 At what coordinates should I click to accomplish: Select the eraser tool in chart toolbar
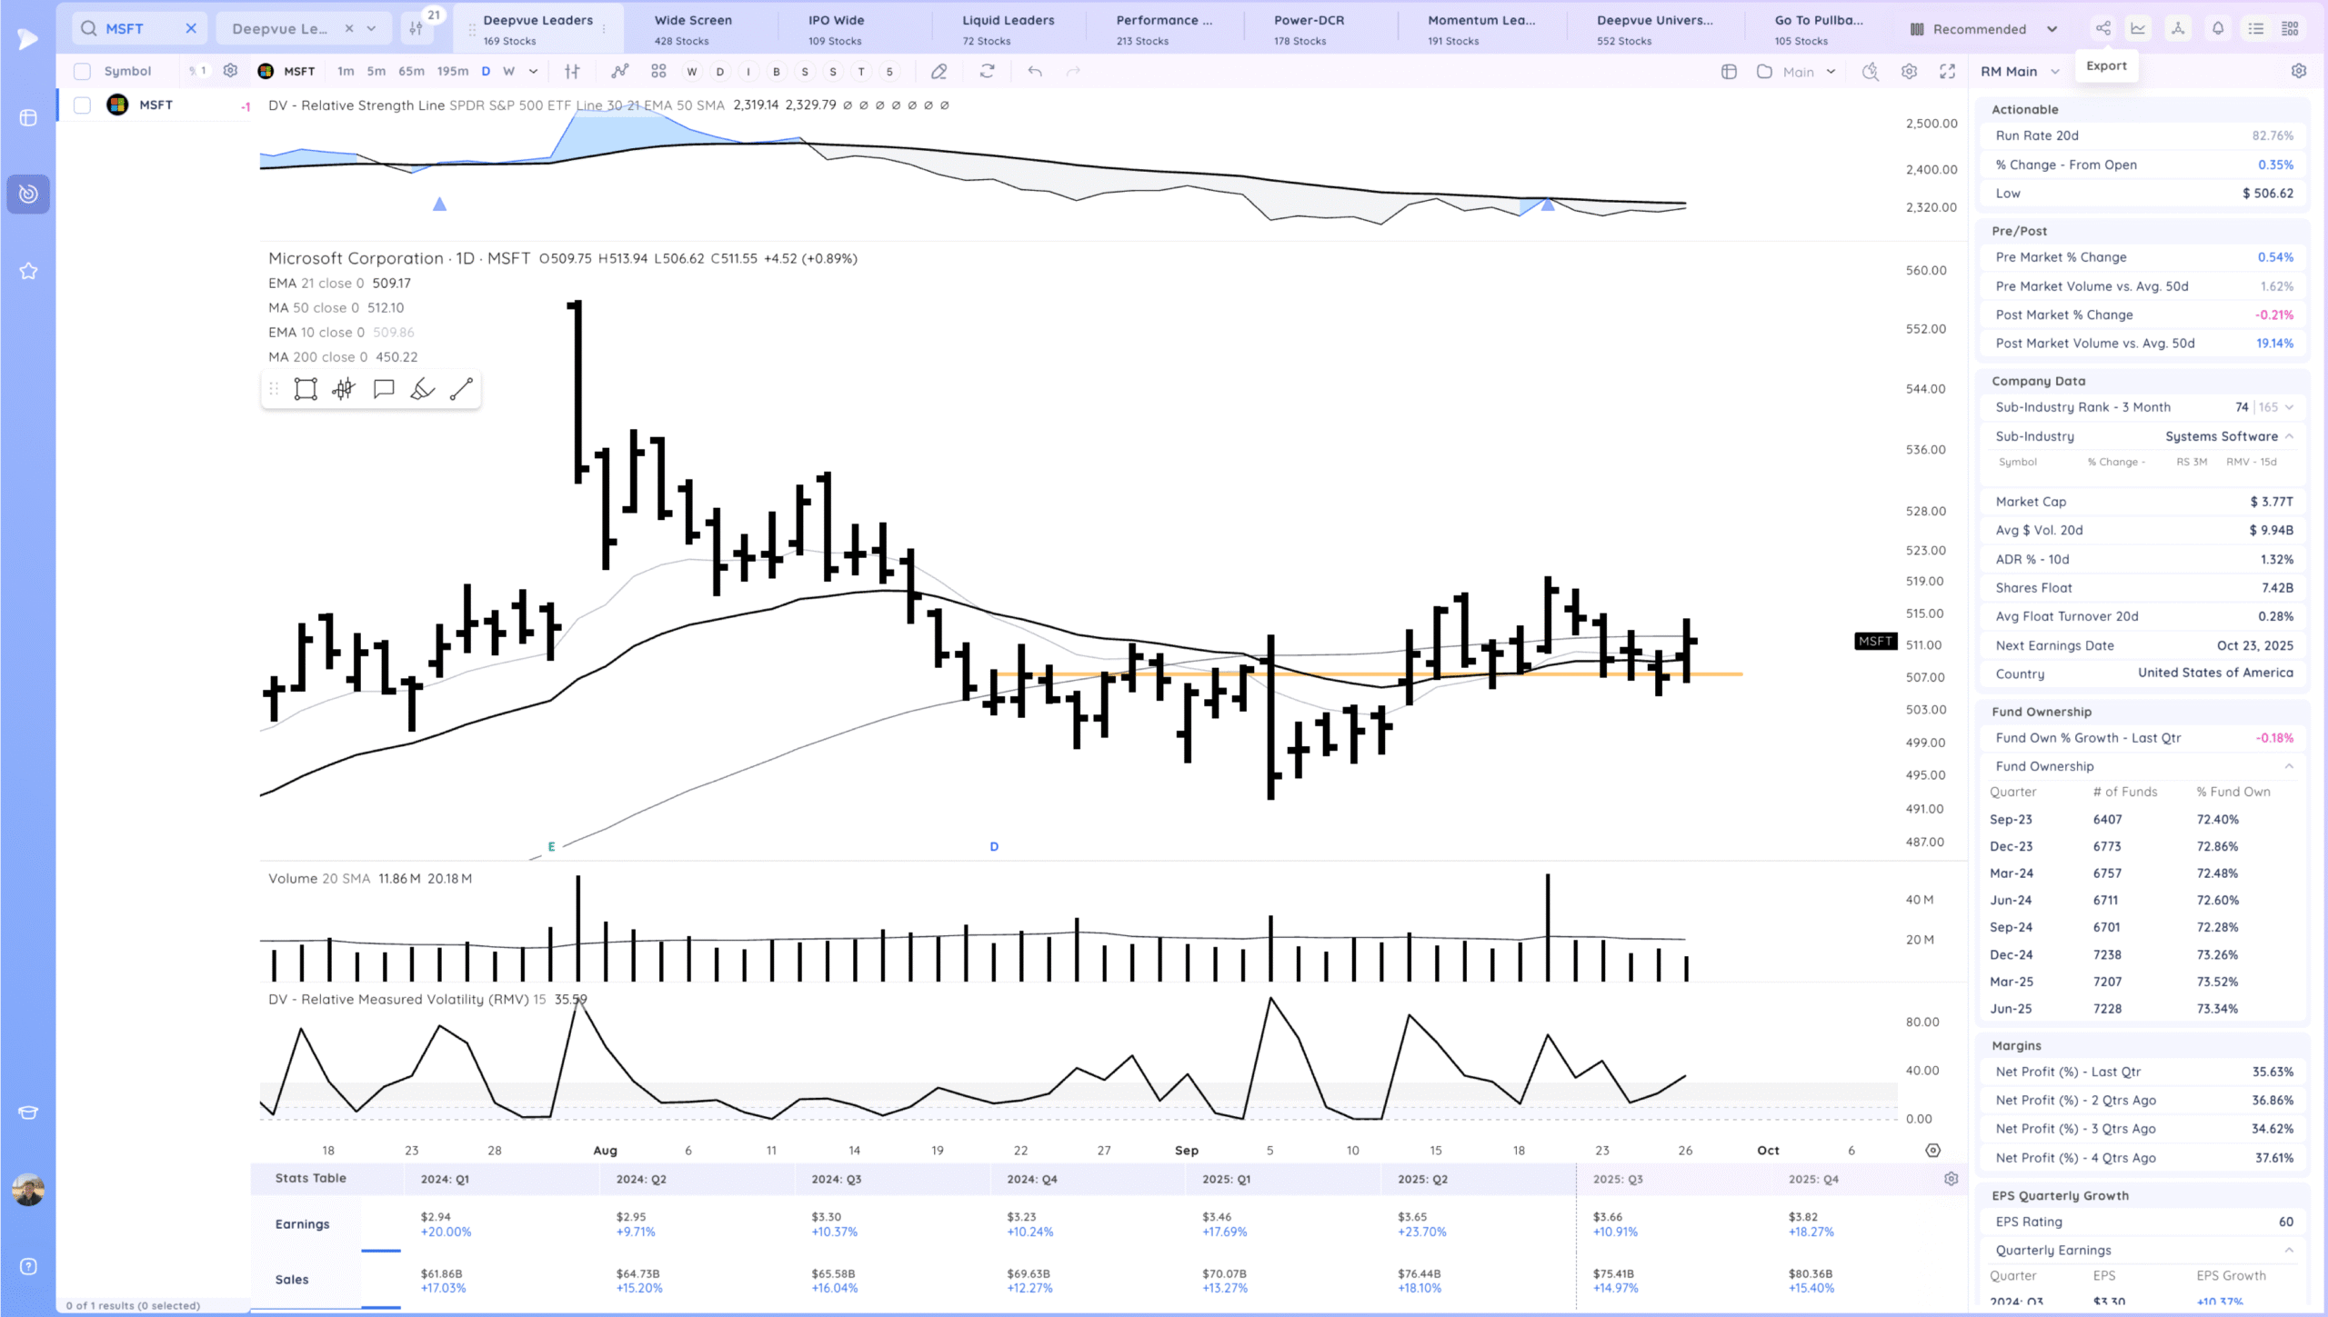[x=939, y=71]
